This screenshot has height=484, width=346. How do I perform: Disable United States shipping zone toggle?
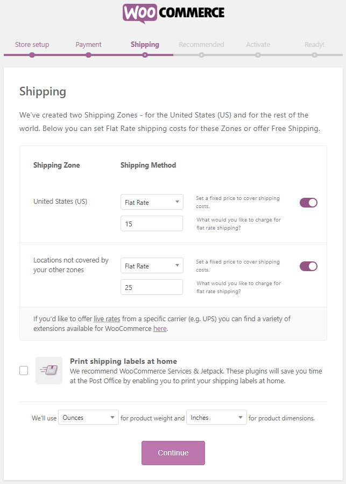click(x=308, y=203)
